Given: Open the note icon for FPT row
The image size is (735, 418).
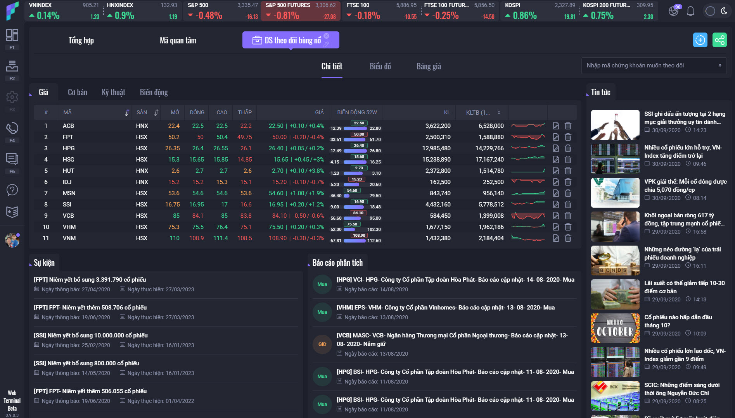Looking at the screenshot, I should click(x=556, y=137).
